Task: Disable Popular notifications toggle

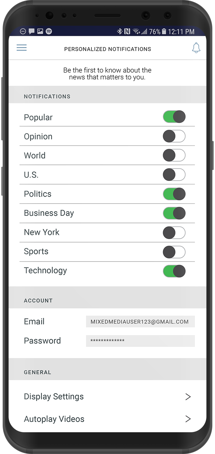Action: pos(174,117)
